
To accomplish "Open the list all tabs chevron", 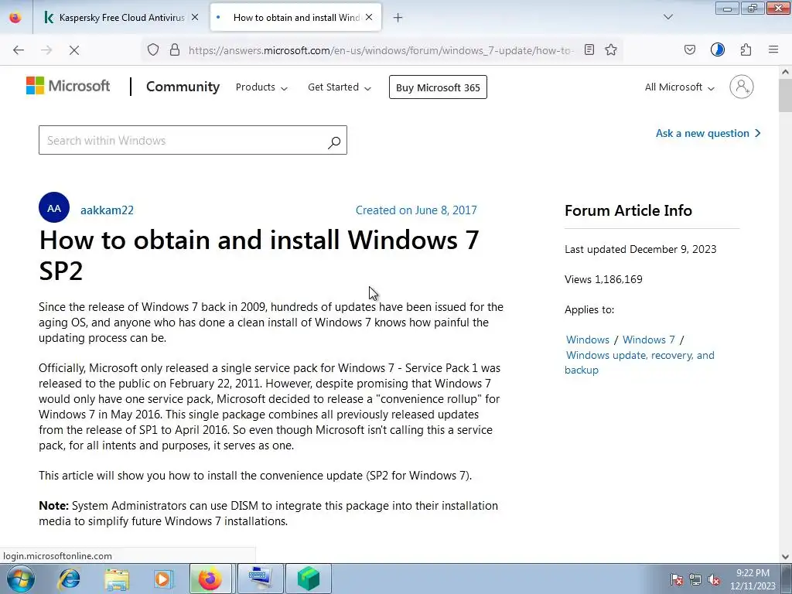I will [667, 17].
